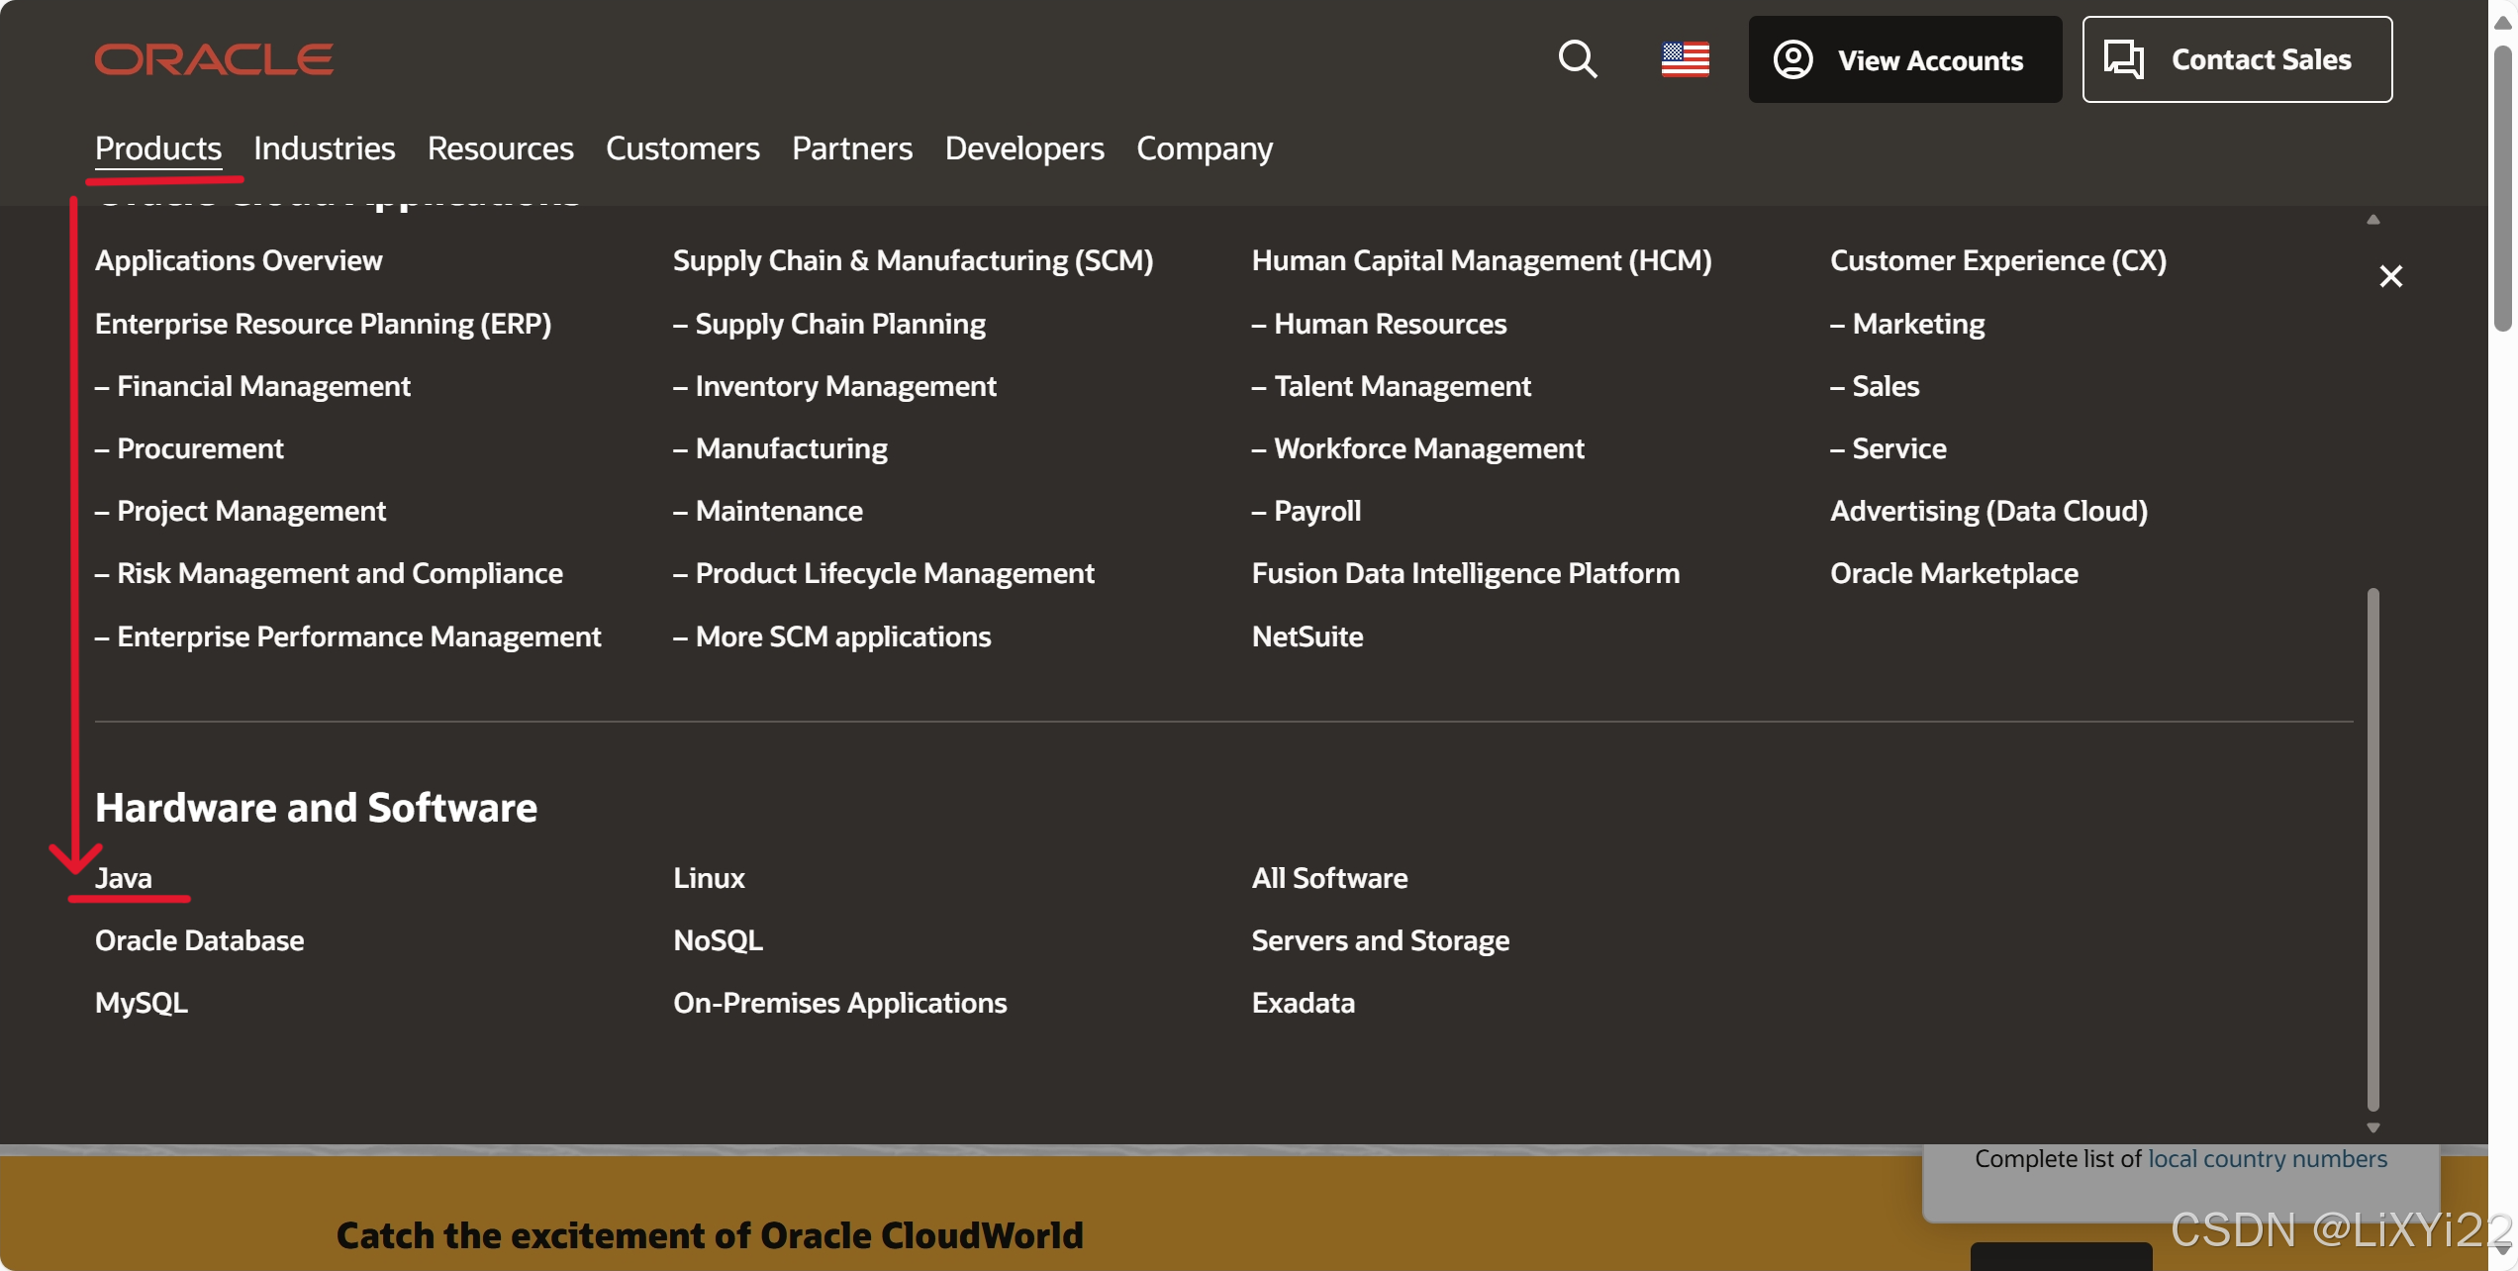Expand the Company menu

[x=1204, y=148]
